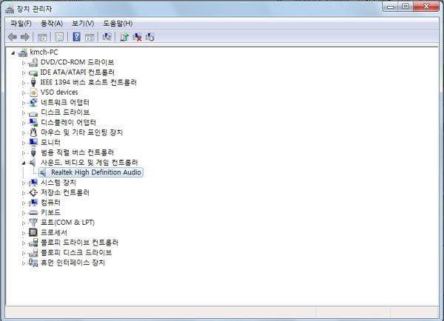Open the 파일(F) menu
This screenshot has height=321, width=444.
[x=21, y=24]
